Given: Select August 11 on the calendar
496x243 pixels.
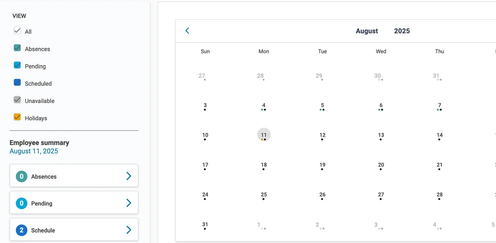Looking at the screenshot, I should [264, 134].
